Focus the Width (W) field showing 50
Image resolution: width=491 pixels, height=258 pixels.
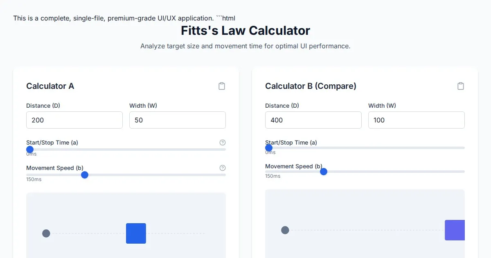click(x=177, y=120)
